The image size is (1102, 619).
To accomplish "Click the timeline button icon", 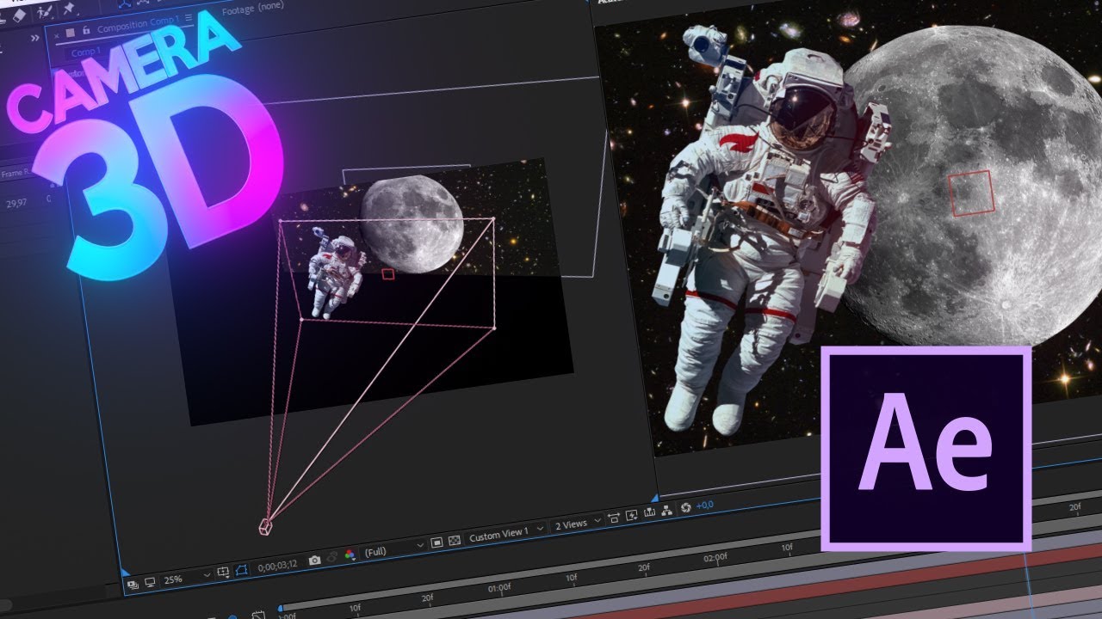I will pos(648,512).
